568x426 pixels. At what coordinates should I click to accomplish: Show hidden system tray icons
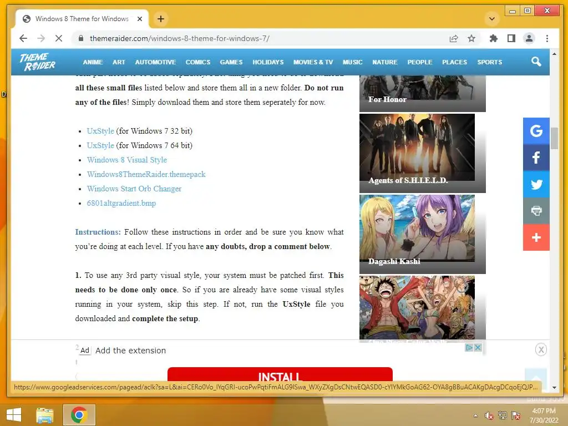475,415
